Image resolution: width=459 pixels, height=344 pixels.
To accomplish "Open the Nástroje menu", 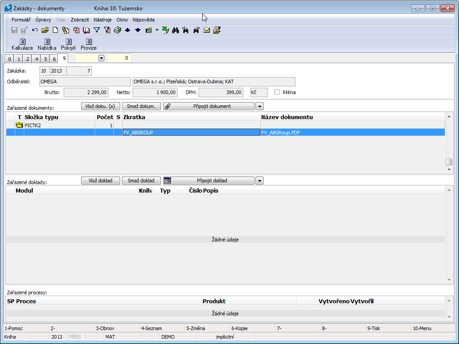I will pyautogui.click(x=103, y=20).
